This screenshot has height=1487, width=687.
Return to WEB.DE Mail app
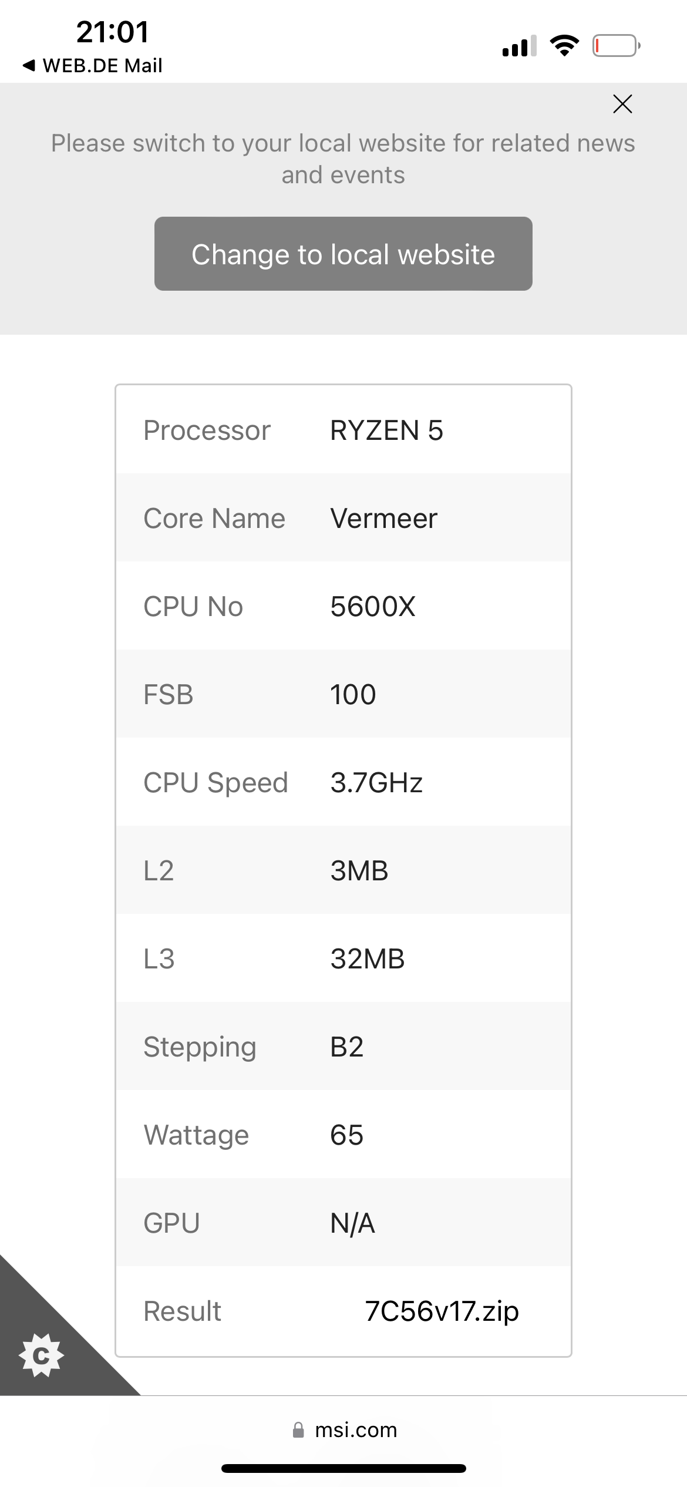coord(92,65)
